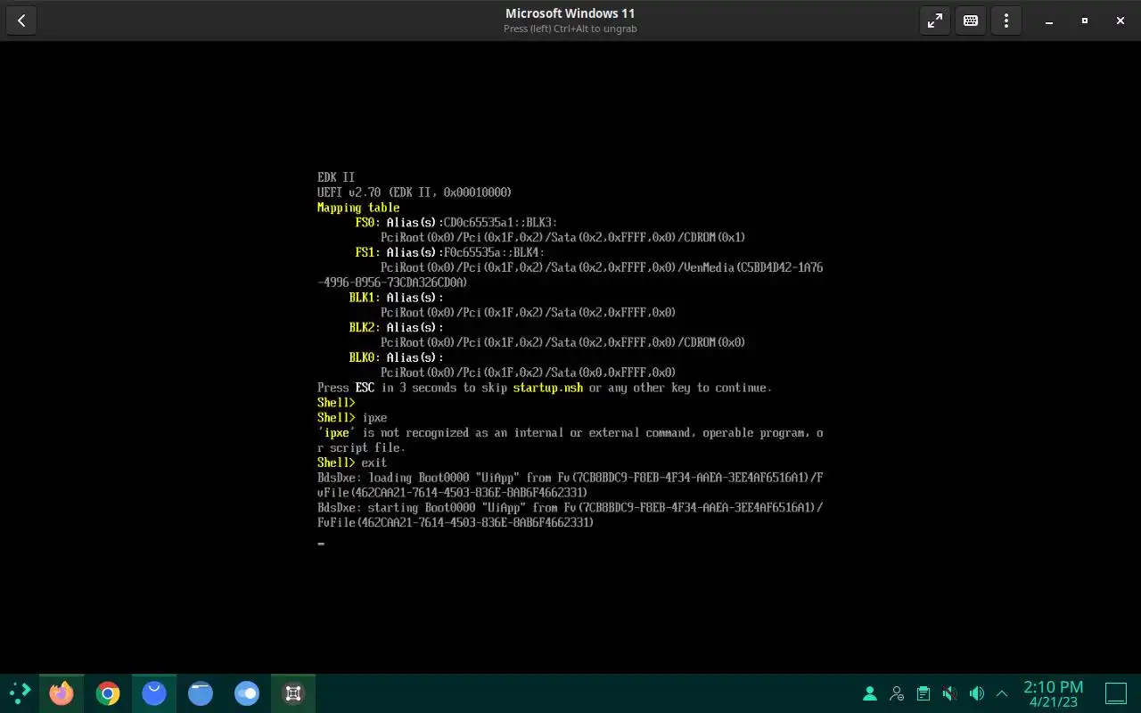Click the 'UEFI v2.70' version line

tap(415, 193)
